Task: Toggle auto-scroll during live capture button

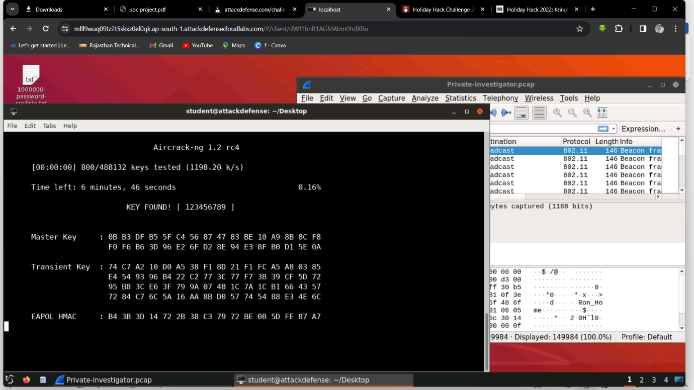Action: [x=521, y=113]
